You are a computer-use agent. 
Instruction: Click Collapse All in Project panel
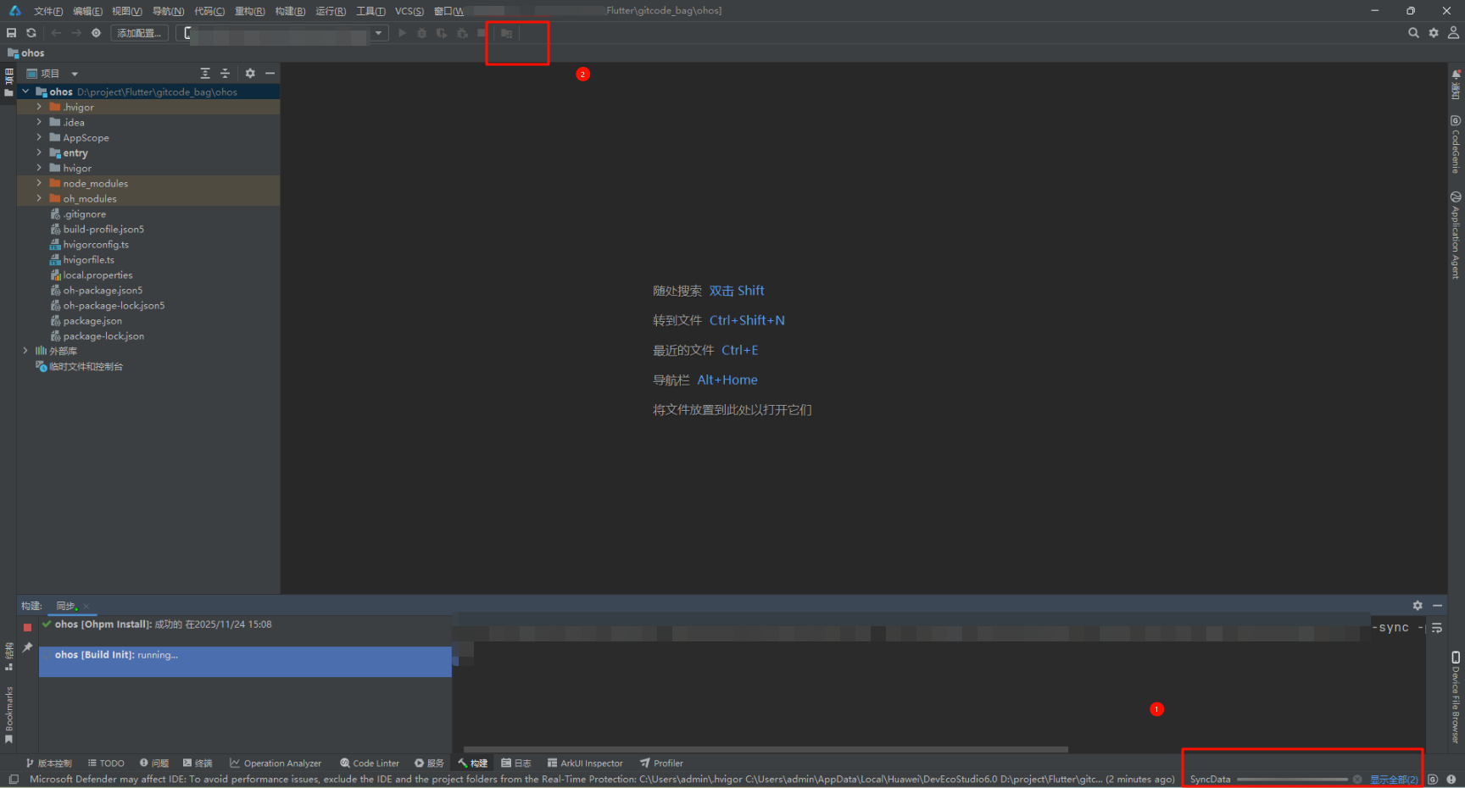[x=225, y=74]
